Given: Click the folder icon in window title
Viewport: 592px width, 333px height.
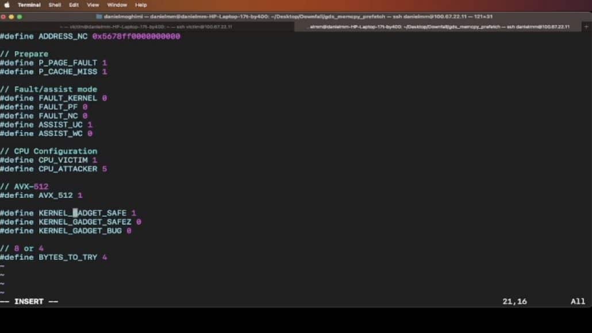Looking at the screenshot, I should tap(99, 17).
